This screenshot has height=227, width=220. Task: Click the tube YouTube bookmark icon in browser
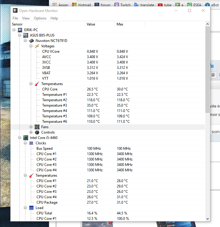coord(160,5)
